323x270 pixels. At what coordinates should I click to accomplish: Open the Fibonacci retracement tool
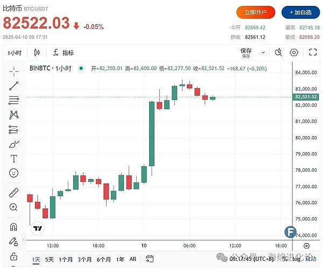click(x=14, y=100)
